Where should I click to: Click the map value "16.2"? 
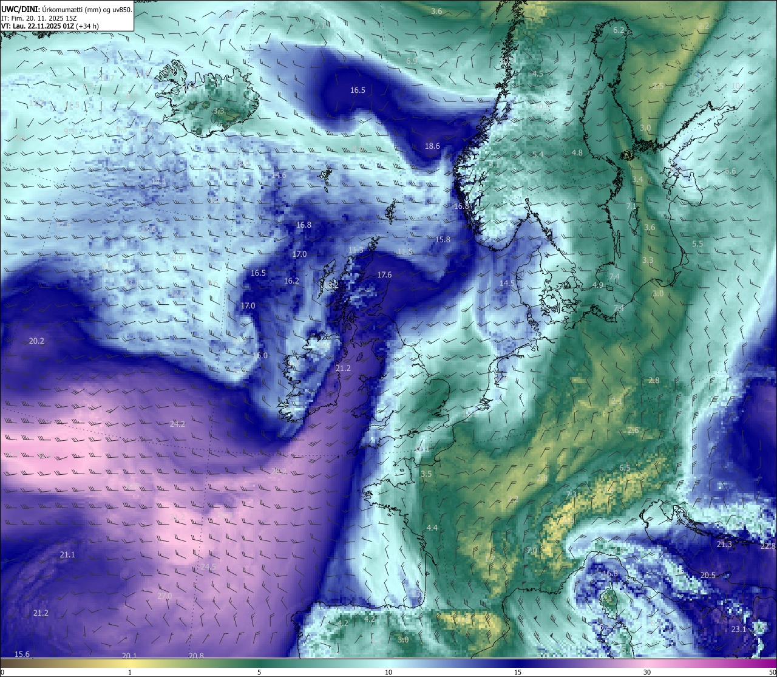(291, 281)
